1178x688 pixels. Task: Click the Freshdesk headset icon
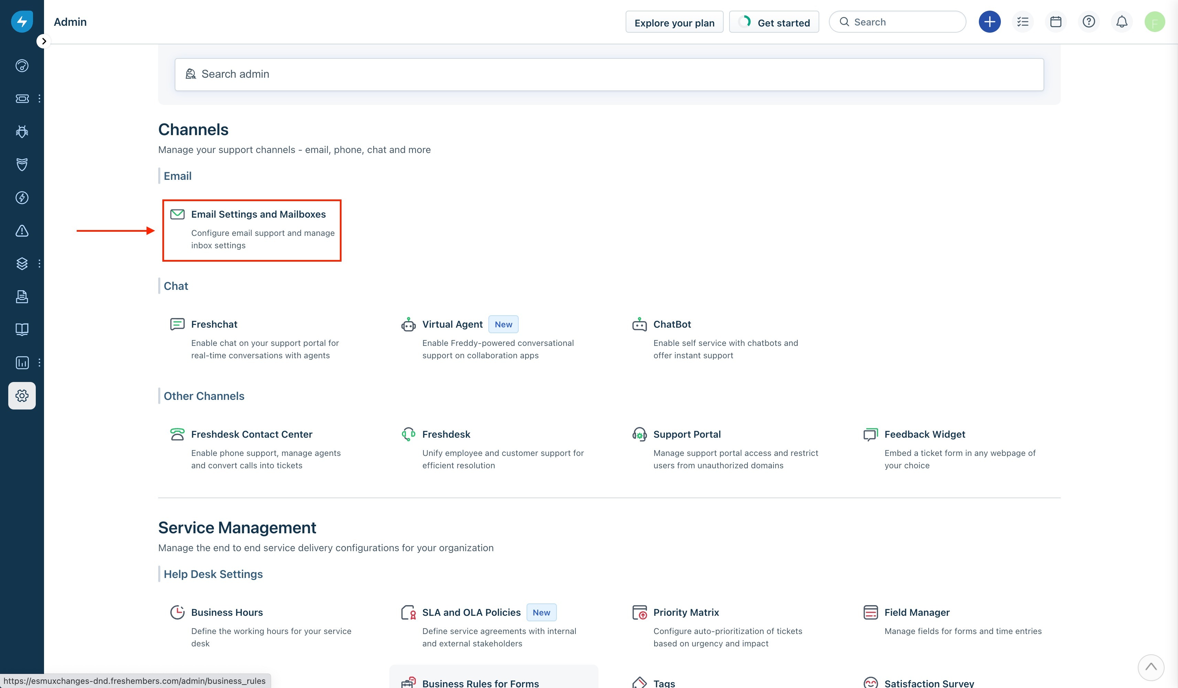pos(408,435)
